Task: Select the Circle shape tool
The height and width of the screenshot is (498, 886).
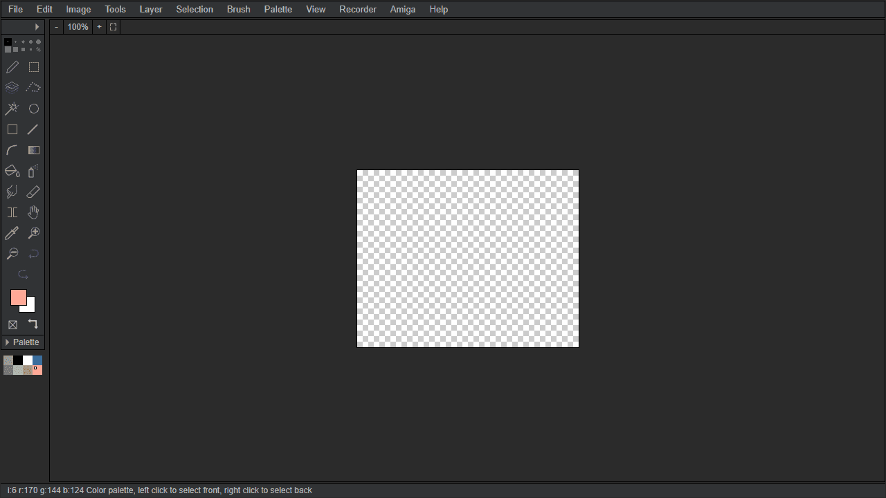Action: pyautogui.click(x=33, y=109)
